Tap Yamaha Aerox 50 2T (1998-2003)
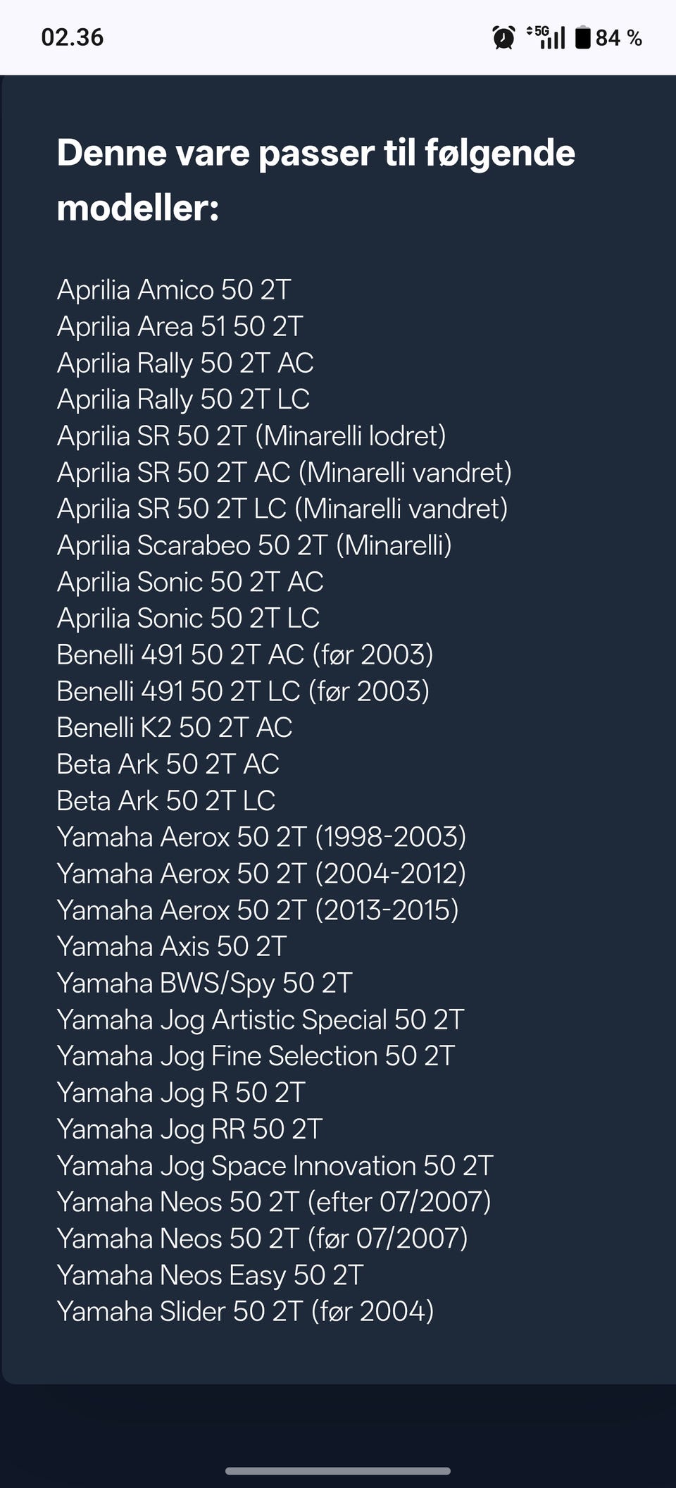This screenshot has height=1488, width=676. (x=261, y=837)
